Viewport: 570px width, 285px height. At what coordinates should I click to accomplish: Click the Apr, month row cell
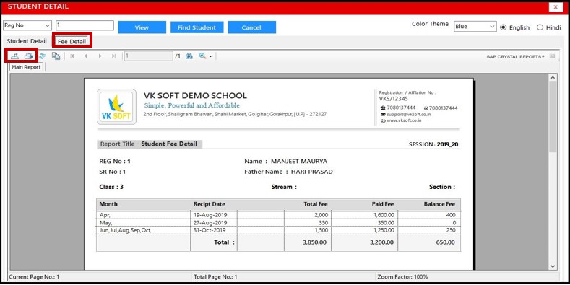[x=143, y=215]
